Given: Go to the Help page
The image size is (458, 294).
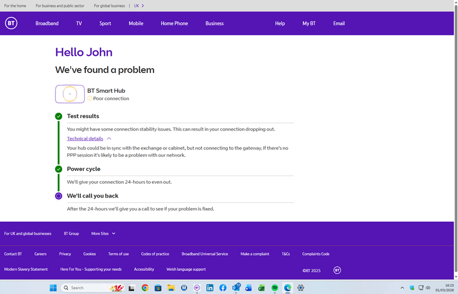Looking at the screenshot, I should click(x=280, y=23).
